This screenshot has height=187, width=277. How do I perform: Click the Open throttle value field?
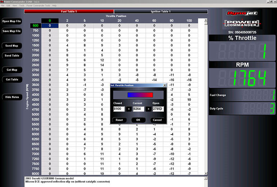pyautogui.click(x=158, y=109)
